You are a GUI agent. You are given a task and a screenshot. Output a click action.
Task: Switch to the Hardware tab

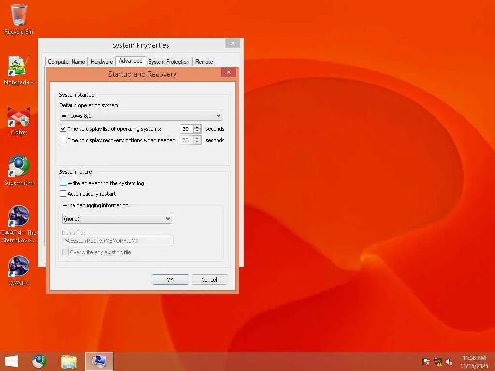102,61
